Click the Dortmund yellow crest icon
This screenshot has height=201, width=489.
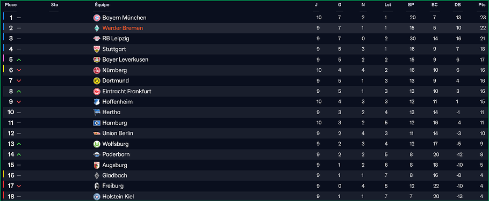tap(97, 81)
